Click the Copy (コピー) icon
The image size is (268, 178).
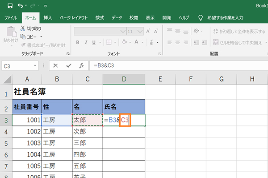[x=23, y=36]
